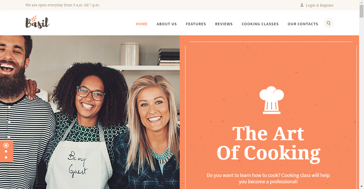Click the smiling team slider photo

tap(90, 112)
